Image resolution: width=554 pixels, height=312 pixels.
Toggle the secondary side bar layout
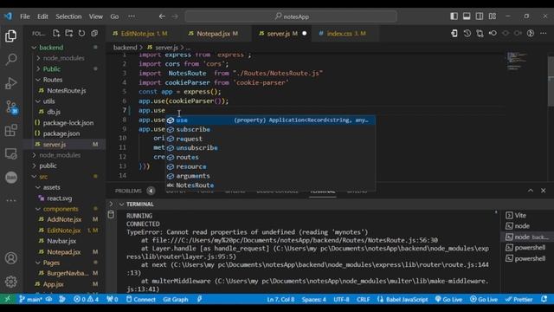tap(480, 16)
